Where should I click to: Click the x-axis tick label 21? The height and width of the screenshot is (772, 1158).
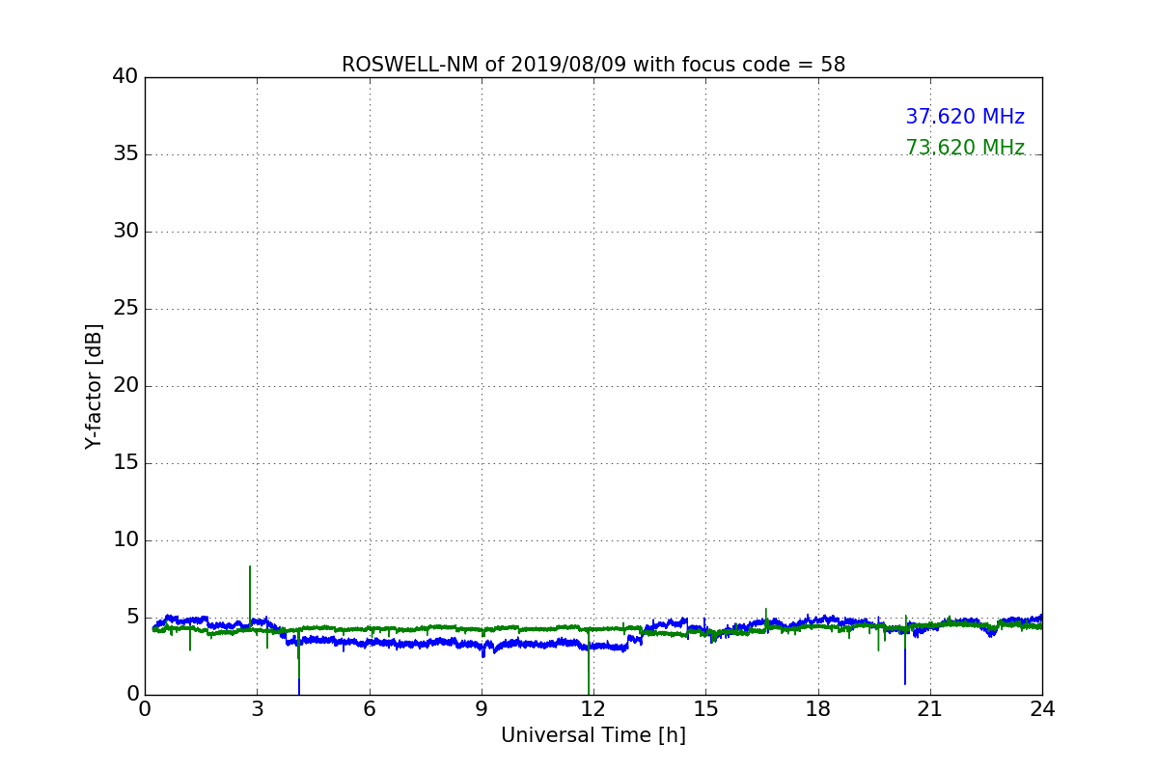tap(930, 709)
